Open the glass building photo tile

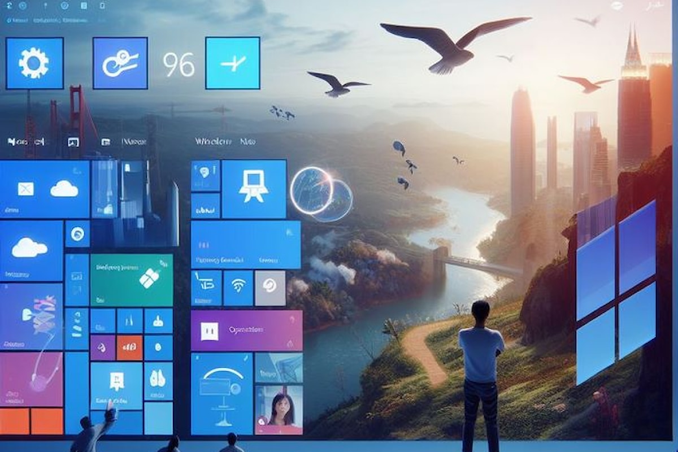tap(279, 368)
